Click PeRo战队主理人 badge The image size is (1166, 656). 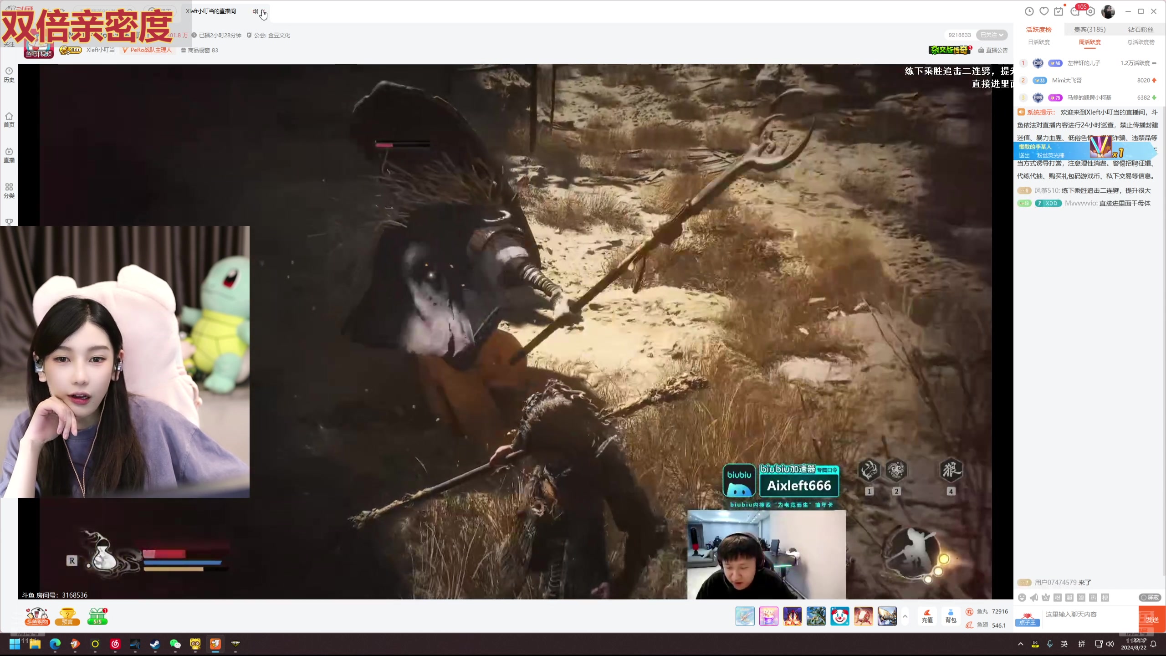[147, 50]
